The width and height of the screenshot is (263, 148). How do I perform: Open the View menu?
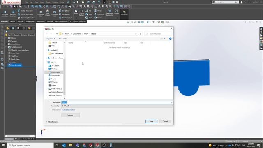click(x=36, y=2)
